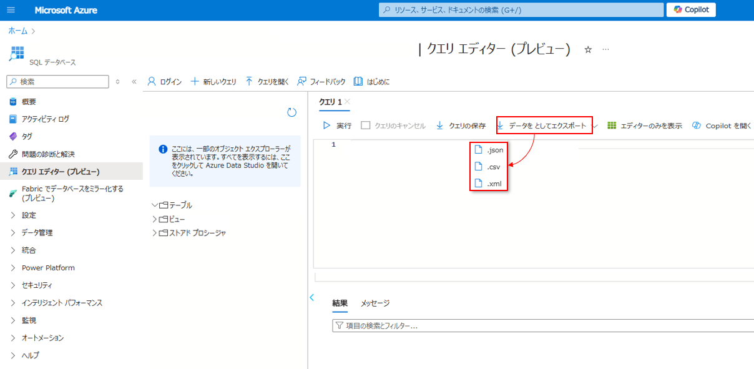Screen dimensions: 754x369
Task: Click クエリを開く button
Action: point(267,82)
